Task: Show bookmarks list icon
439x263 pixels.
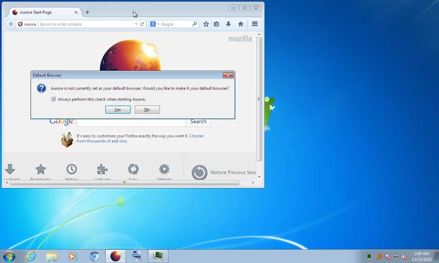Action: click(216, 24)
